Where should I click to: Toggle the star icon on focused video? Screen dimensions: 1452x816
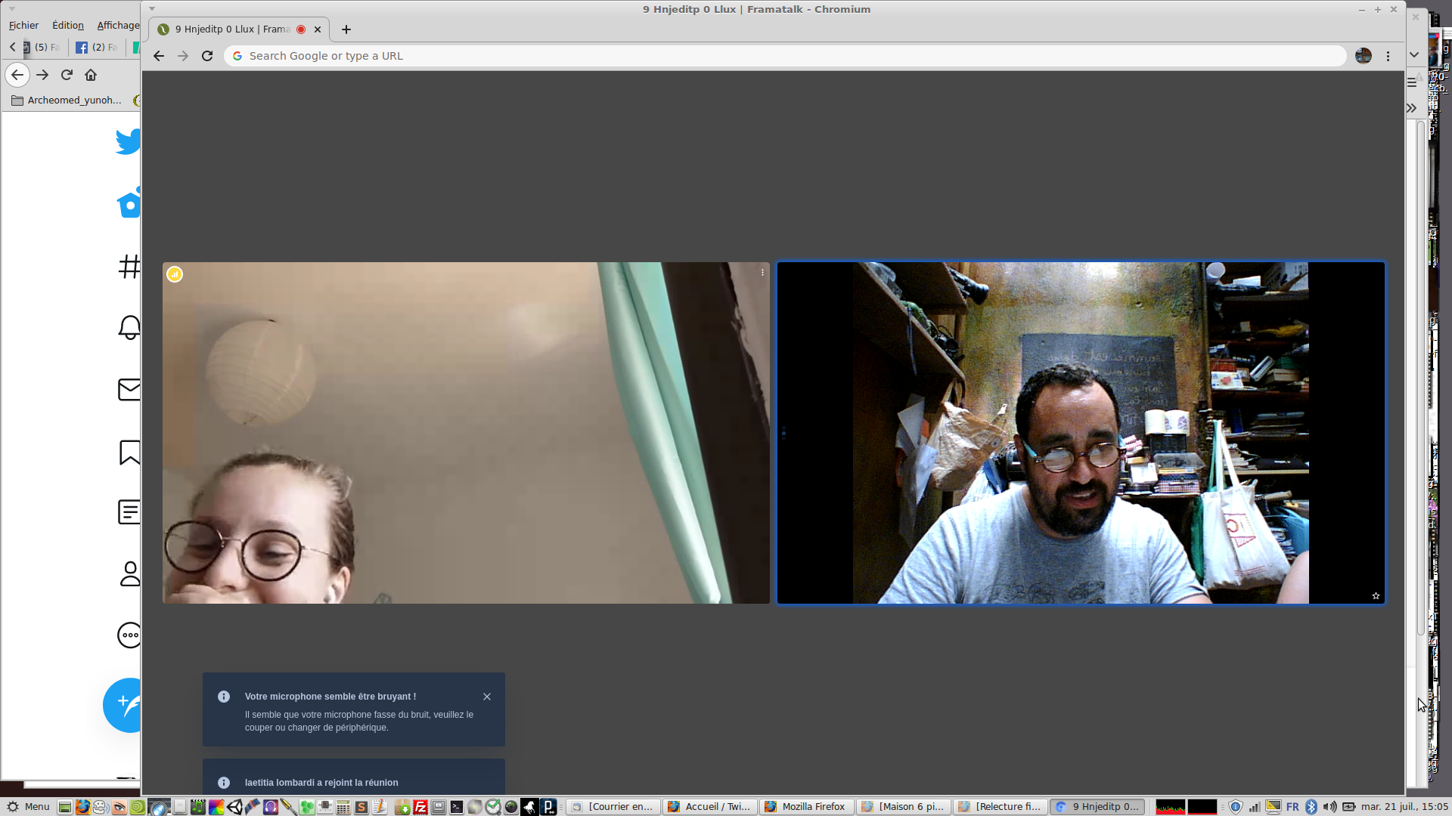[x=1376, y=596]
